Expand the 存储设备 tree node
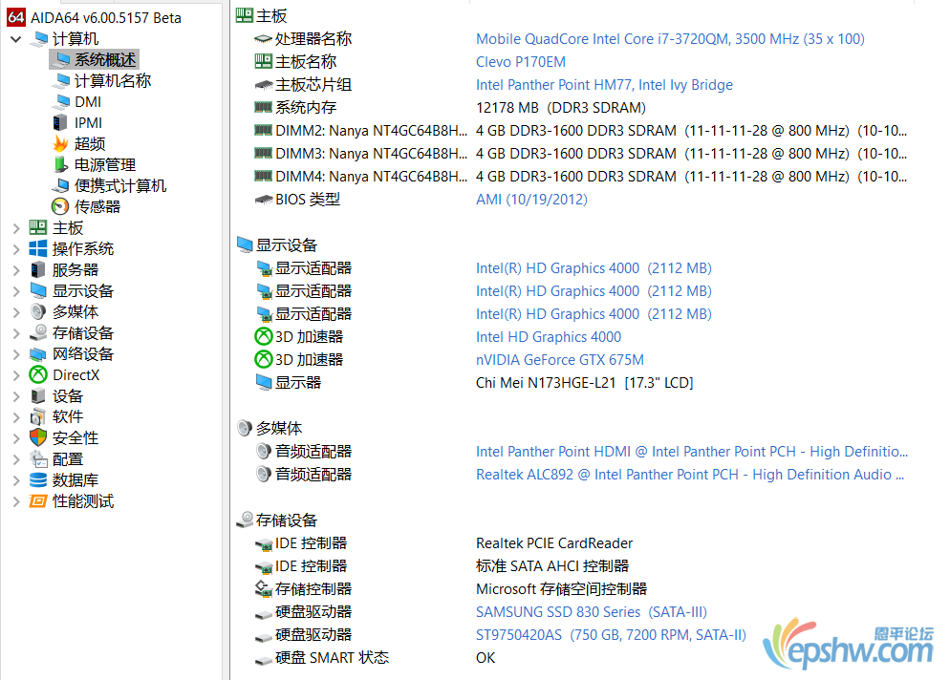The width and height of the screenshot is (950, 680). point(16,333)
